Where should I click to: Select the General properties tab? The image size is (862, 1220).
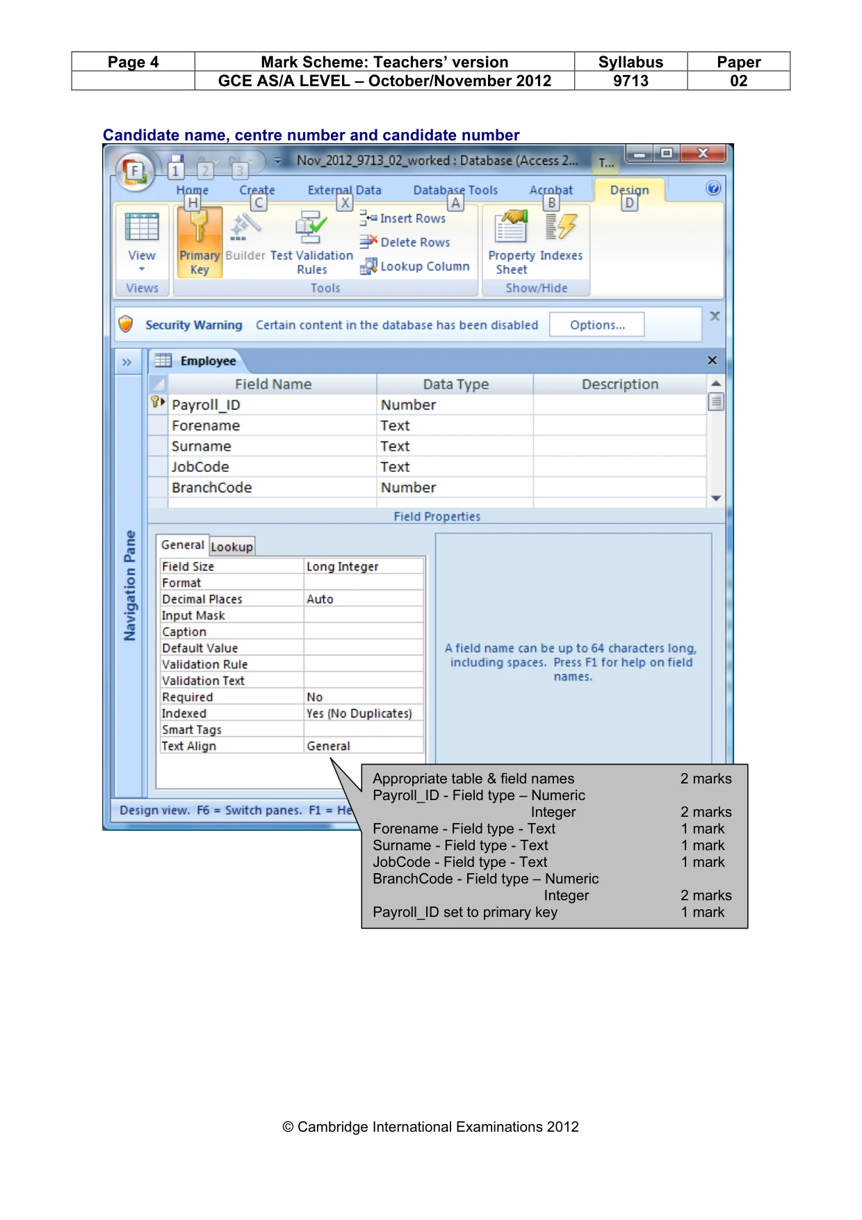[183, 545]
